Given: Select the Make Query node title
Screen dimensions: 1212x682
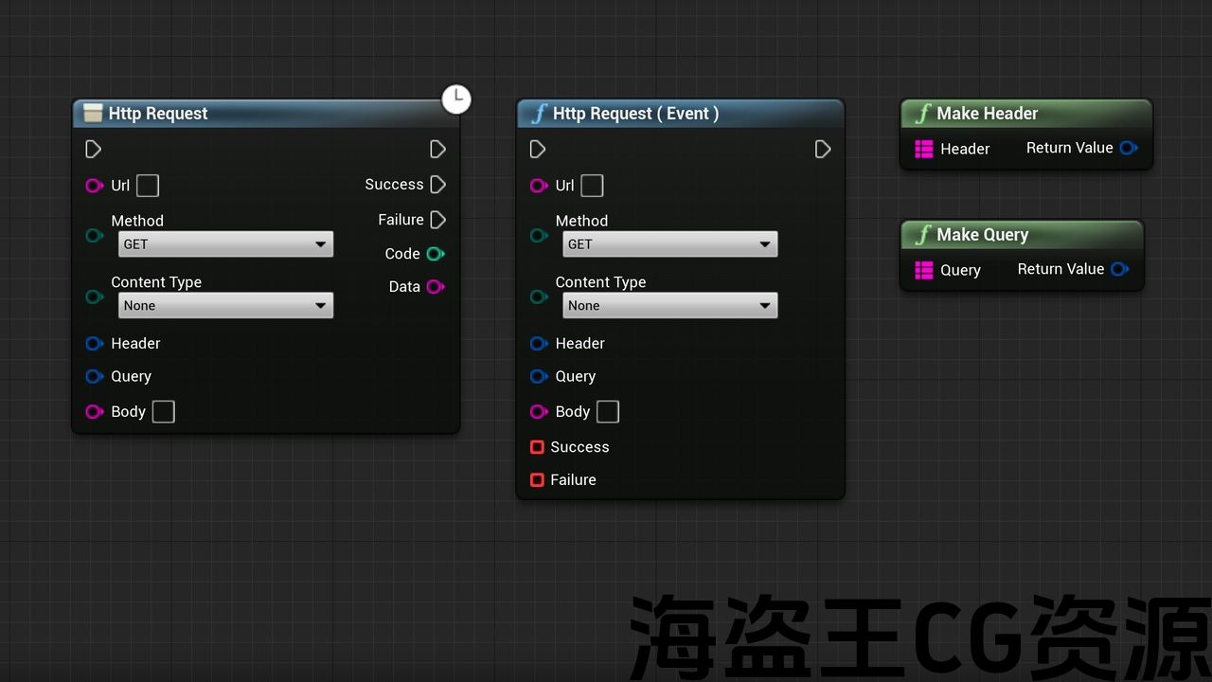Looking at the screenshot, I should (982, 235).
